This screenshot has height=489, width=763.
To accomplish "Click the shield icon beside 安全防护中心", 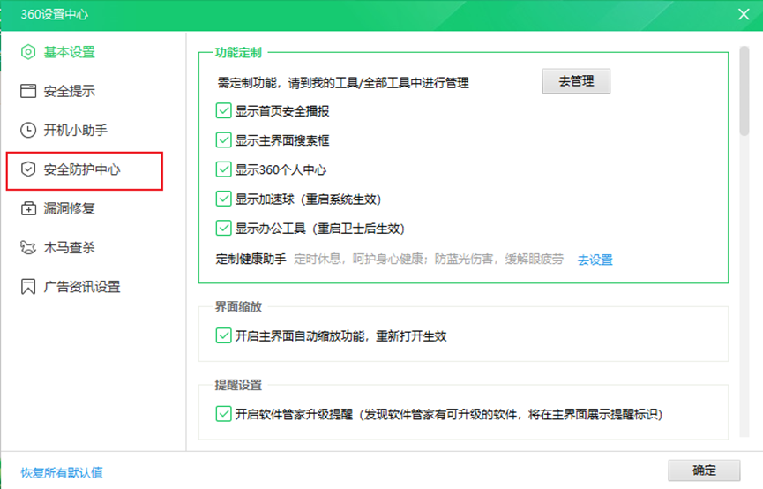I will (28, 169).
